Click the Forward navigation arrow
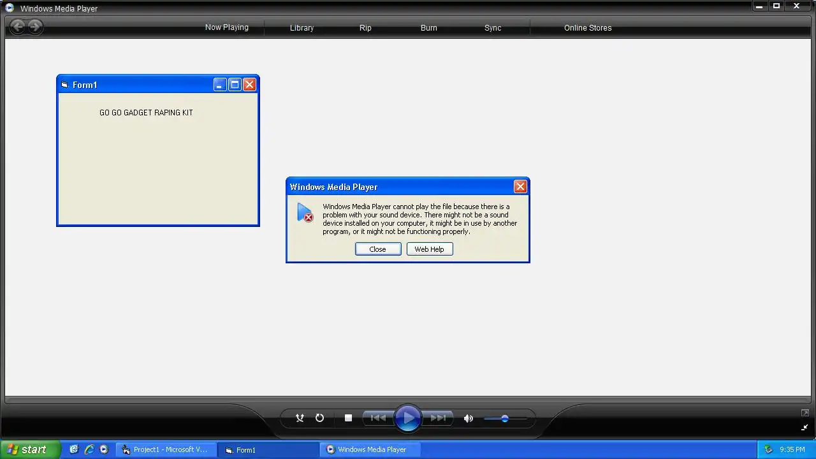The width and height of the screenshot is (816, 459). pyautogui.click(x=35, y=26)
